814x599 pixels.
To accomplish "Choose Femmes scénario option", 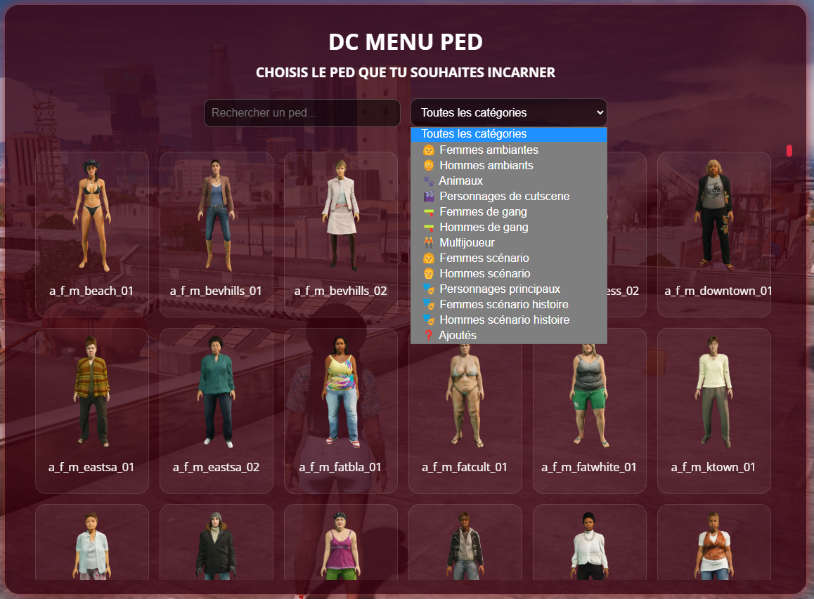I will click(509, 258).
